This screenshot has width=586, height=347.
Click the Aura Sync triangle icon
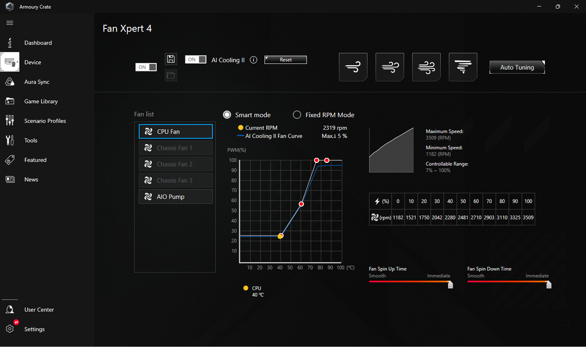10,82
